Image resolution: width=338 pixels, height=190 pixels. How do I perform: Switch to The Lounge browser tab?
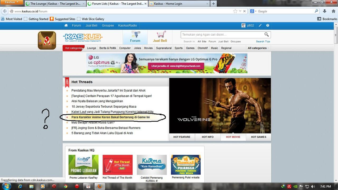(55, 4)
